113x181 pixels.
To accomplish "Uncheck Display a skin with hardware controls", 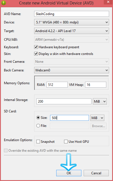I will (36, 54).
